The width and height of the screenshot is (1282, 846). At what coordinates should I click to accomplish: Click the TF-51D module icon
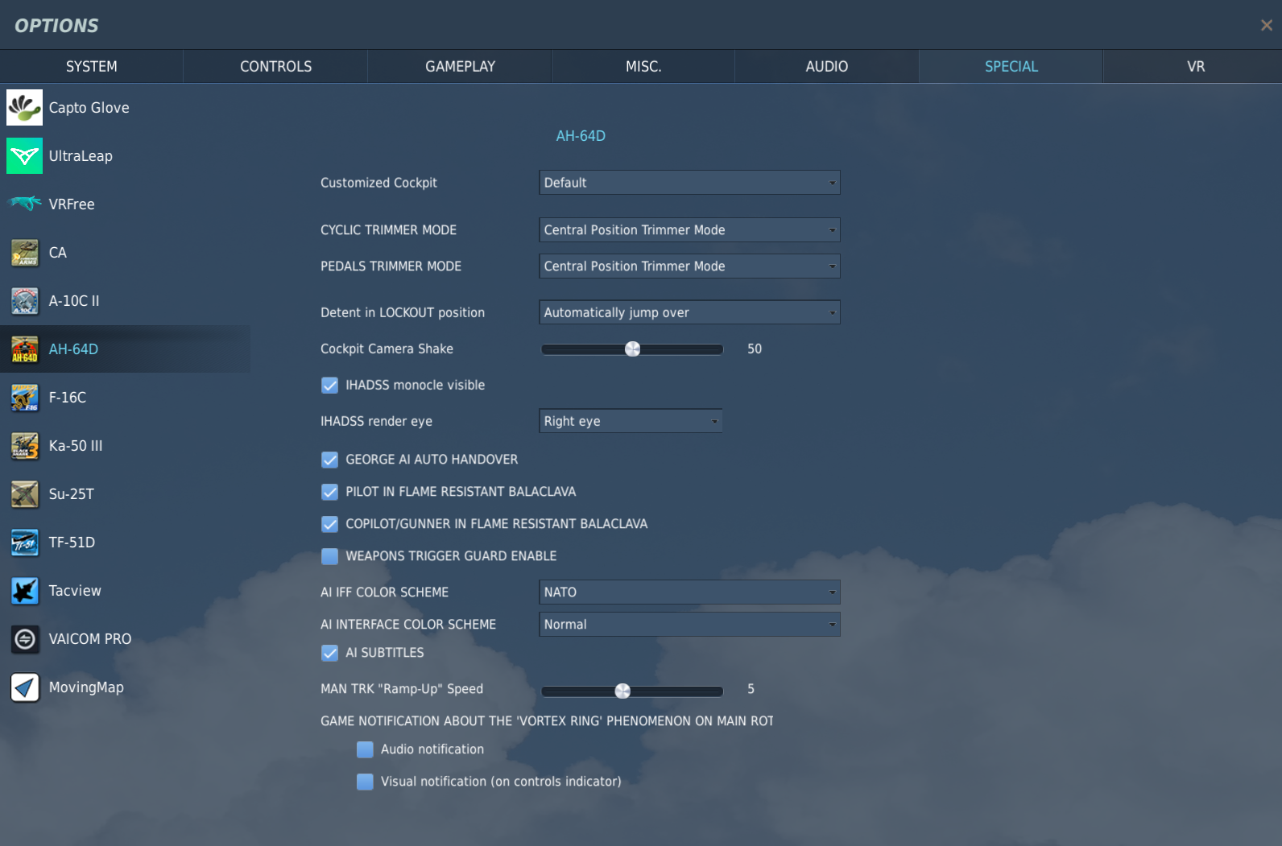[24, 543]
